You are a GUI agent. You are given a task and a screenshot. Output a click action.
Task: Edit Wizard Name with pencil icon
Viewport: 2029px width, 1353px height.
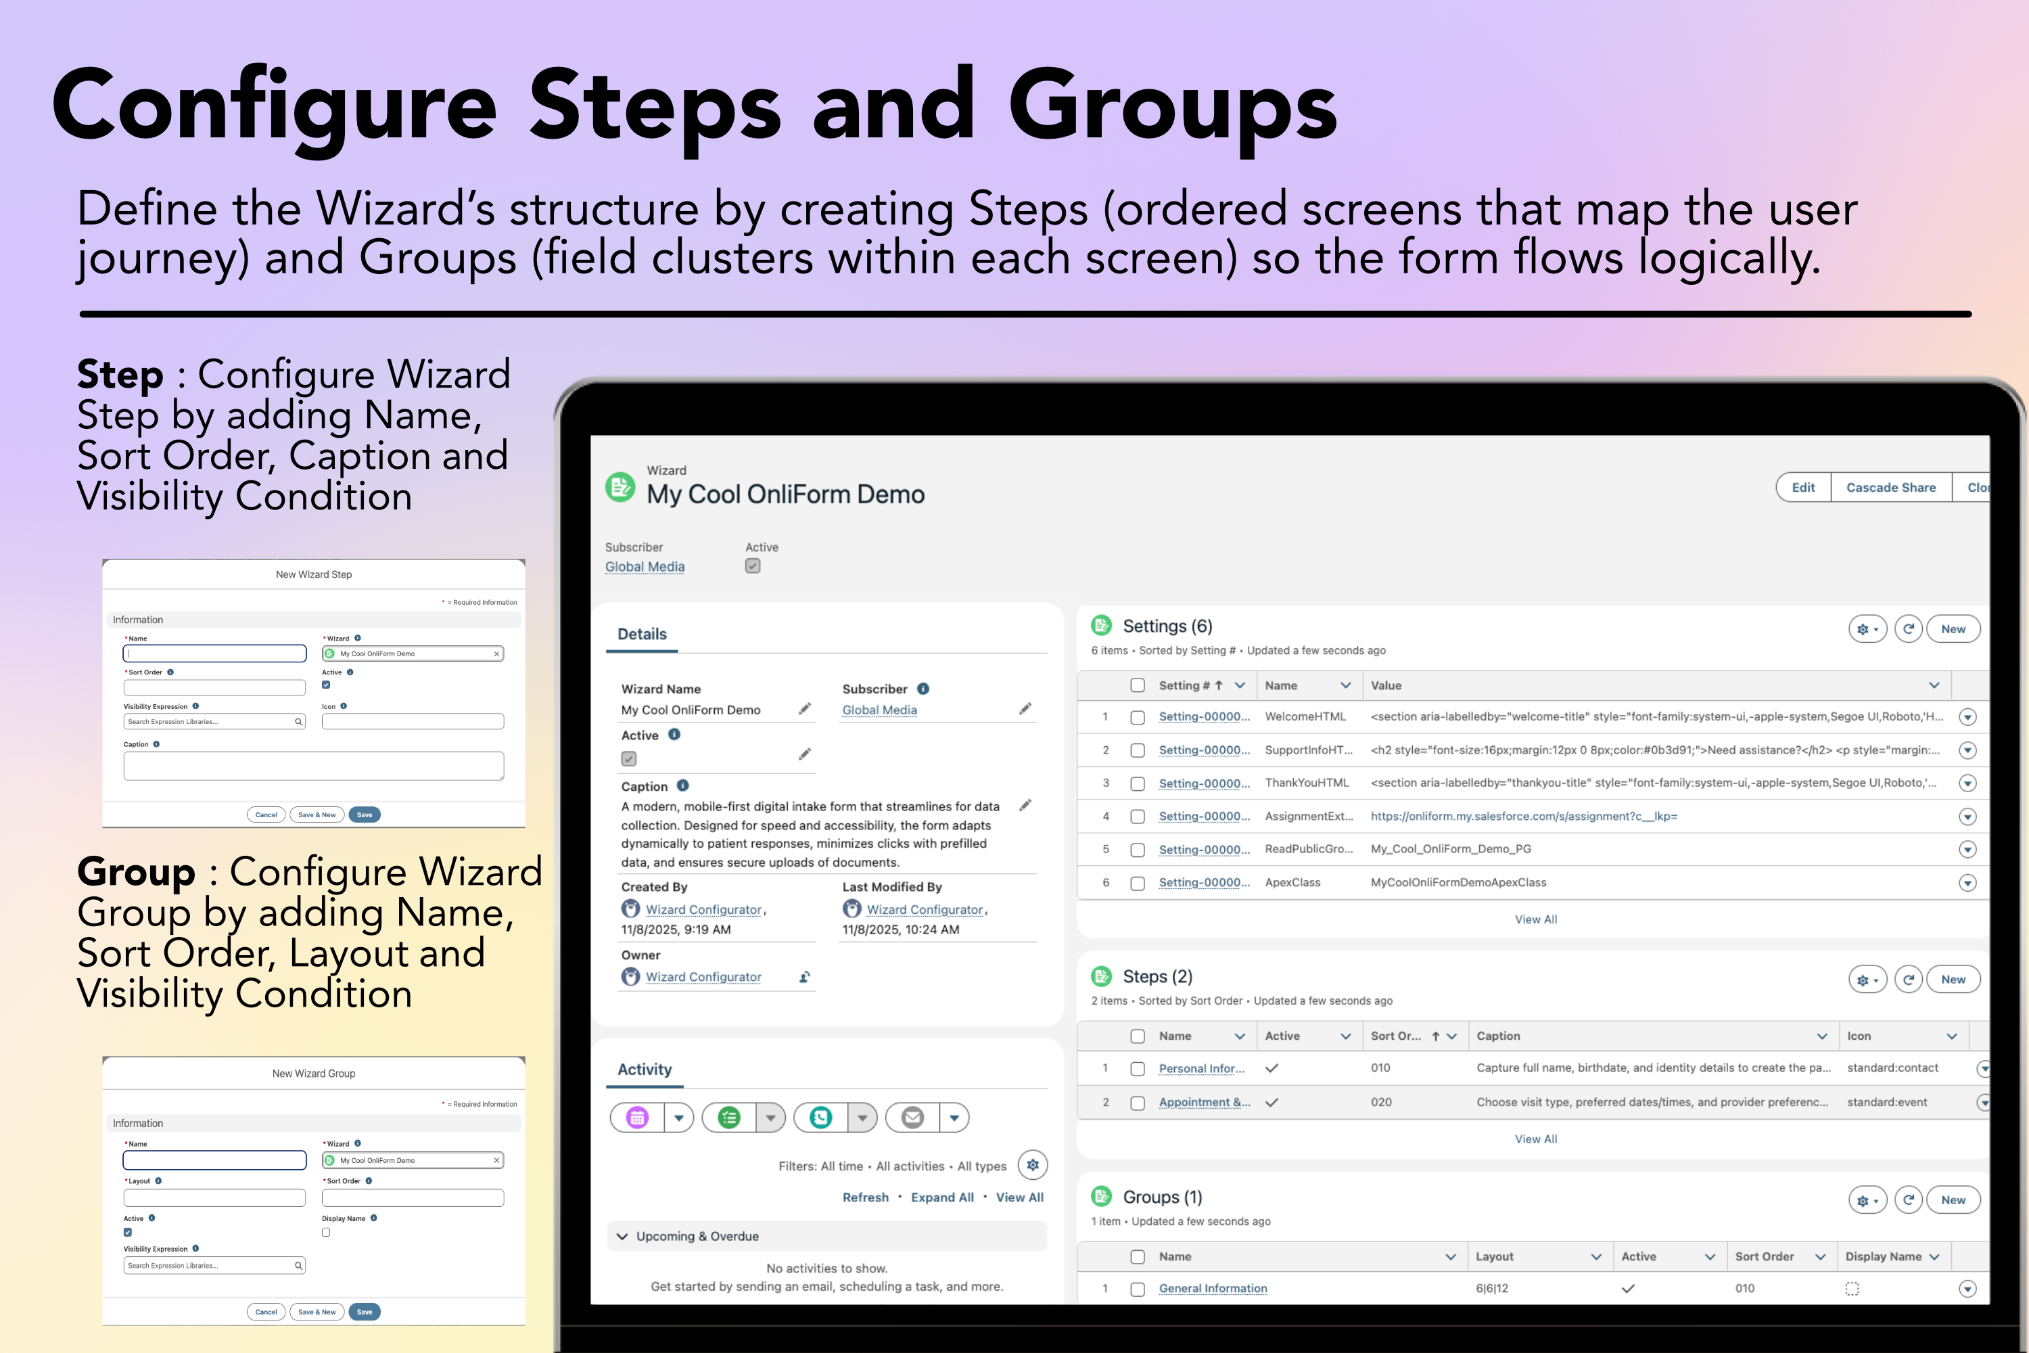(x=804, y=708)
